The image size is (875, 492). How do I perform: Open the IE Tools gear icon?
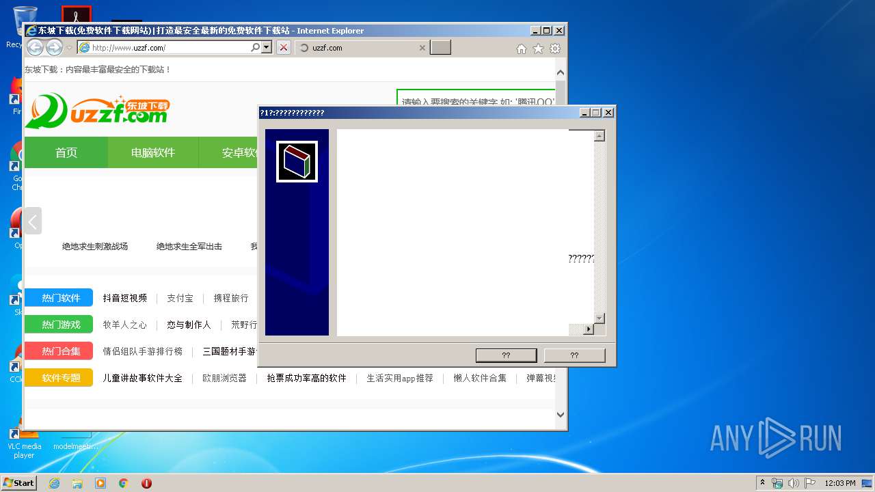(555, 49)
